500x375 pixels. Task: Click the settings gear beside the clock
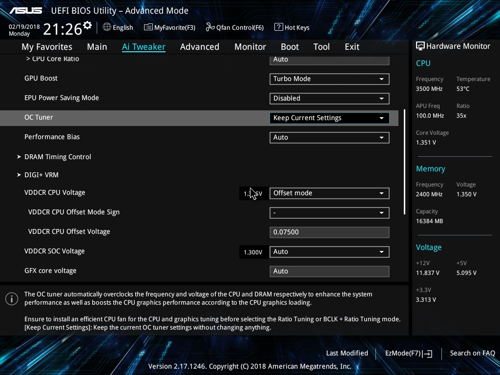coord(87,25)
